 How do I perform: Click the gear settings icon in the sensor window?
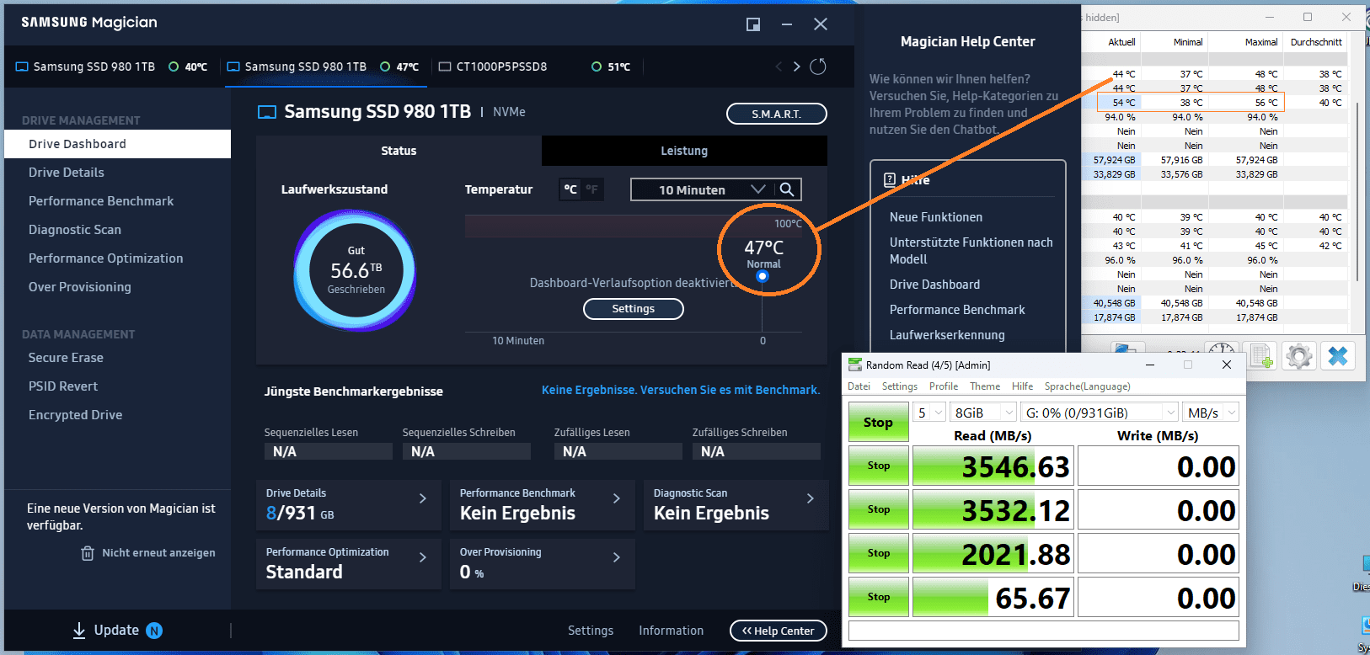pos(1299,357)
